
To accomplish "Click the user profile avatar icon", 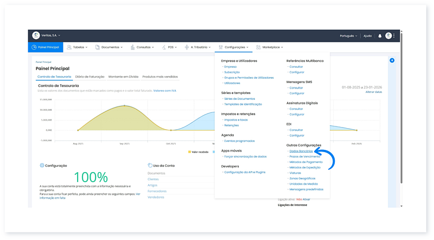I will (x=388, y=36).
